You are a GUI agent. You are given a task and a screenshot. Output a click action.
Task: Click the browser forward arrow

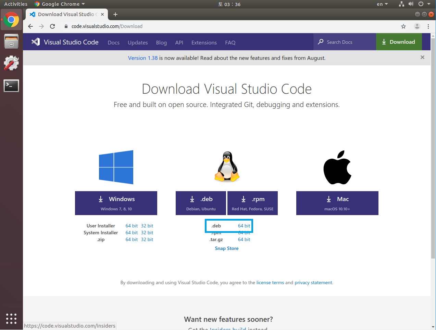coord(41,26)
